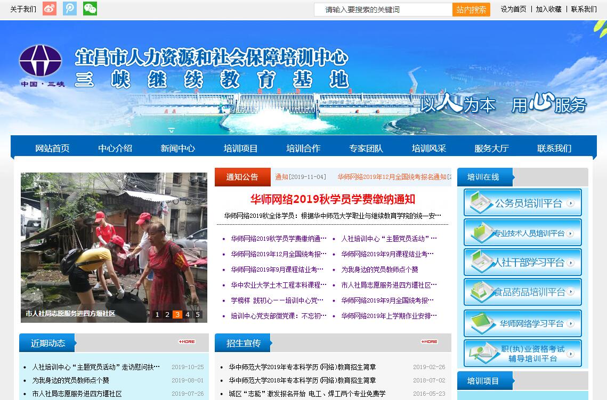Click the Weibo icon in top bar

(x=50, y=9)
